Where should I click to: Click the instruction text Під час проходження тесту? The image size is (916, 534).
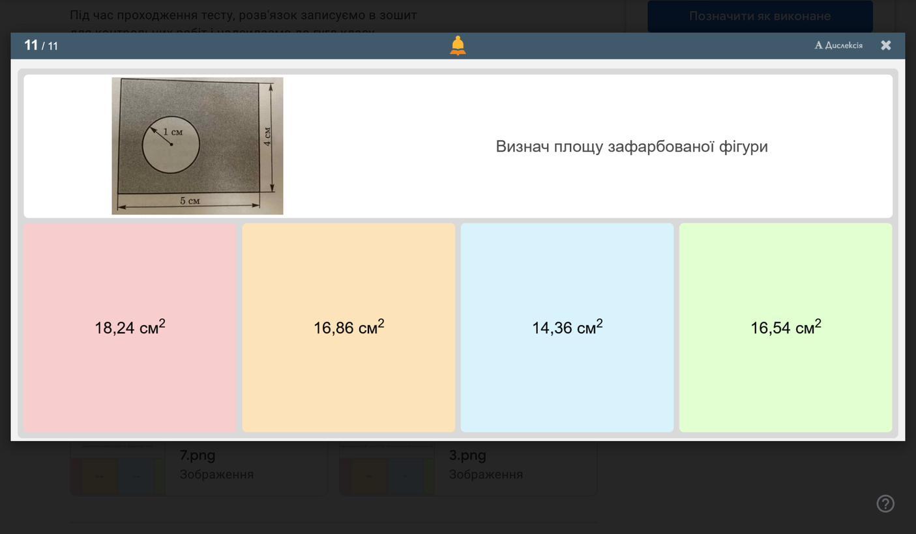coord(243,15)
